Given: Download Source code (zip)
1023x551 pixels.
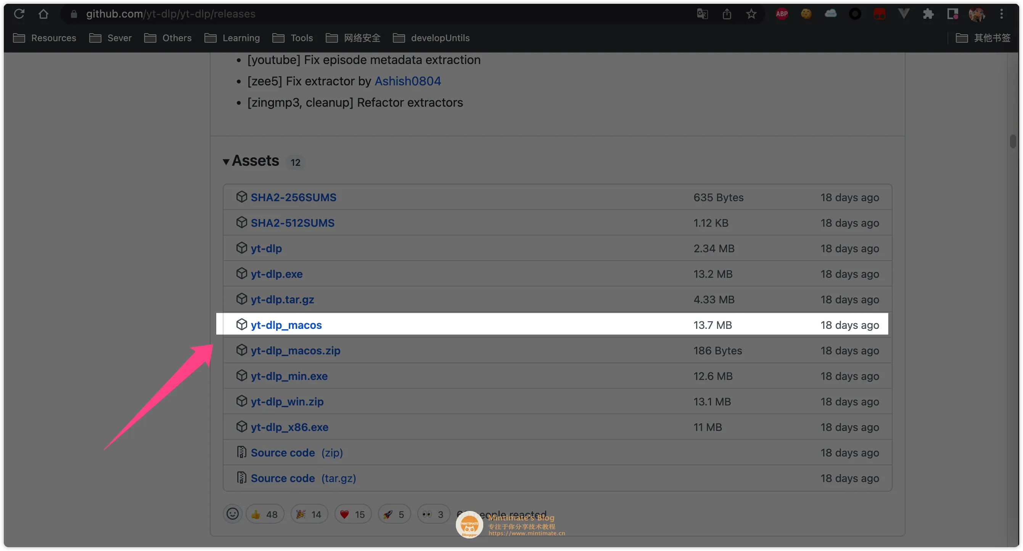Looking at the screenshot, I should (297, 453).
